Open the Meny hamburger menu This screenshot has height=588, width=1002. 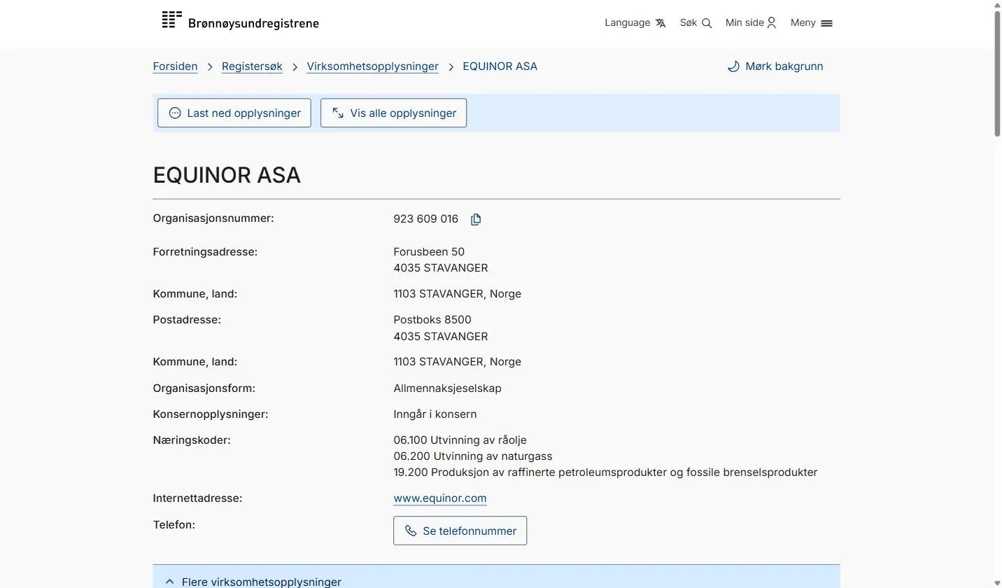[812, 23]
